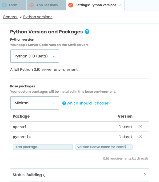Click the orange settings gear tab icon

coord(71,5)
